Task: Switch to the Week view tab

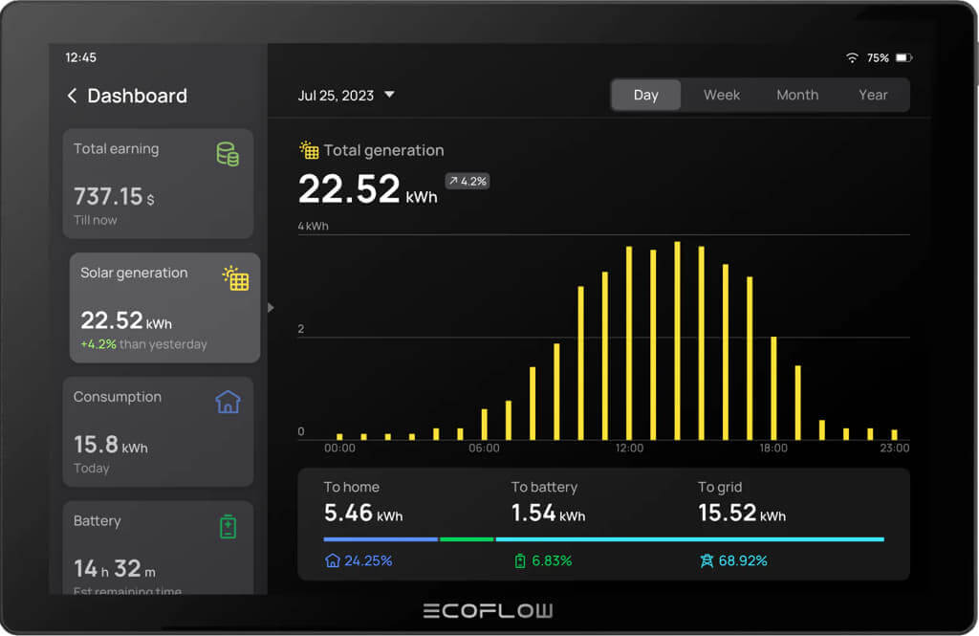Action: tap(722, 95)
